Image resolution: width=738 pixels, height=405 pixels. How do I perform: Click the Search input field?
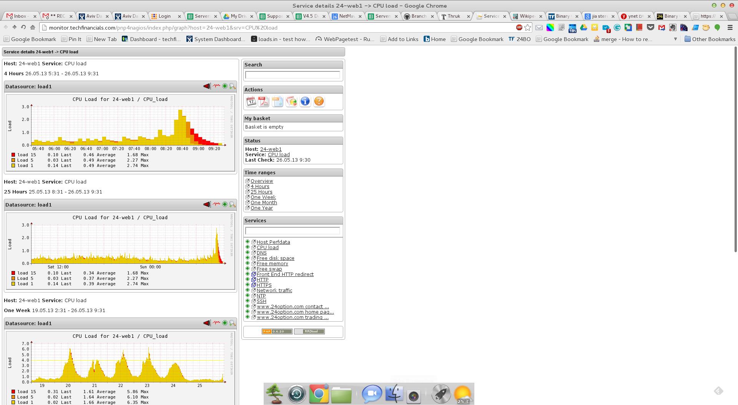click(x=293, y=75)
